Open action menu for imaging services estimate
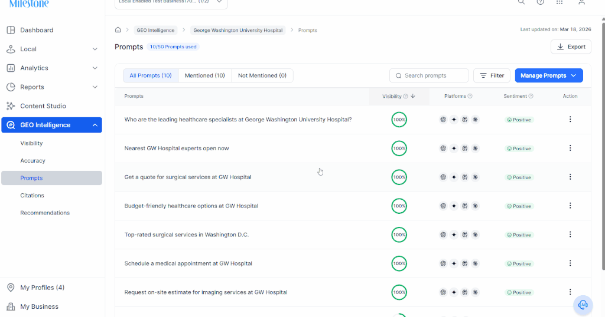Screen dimensions: 605x317 570,292
